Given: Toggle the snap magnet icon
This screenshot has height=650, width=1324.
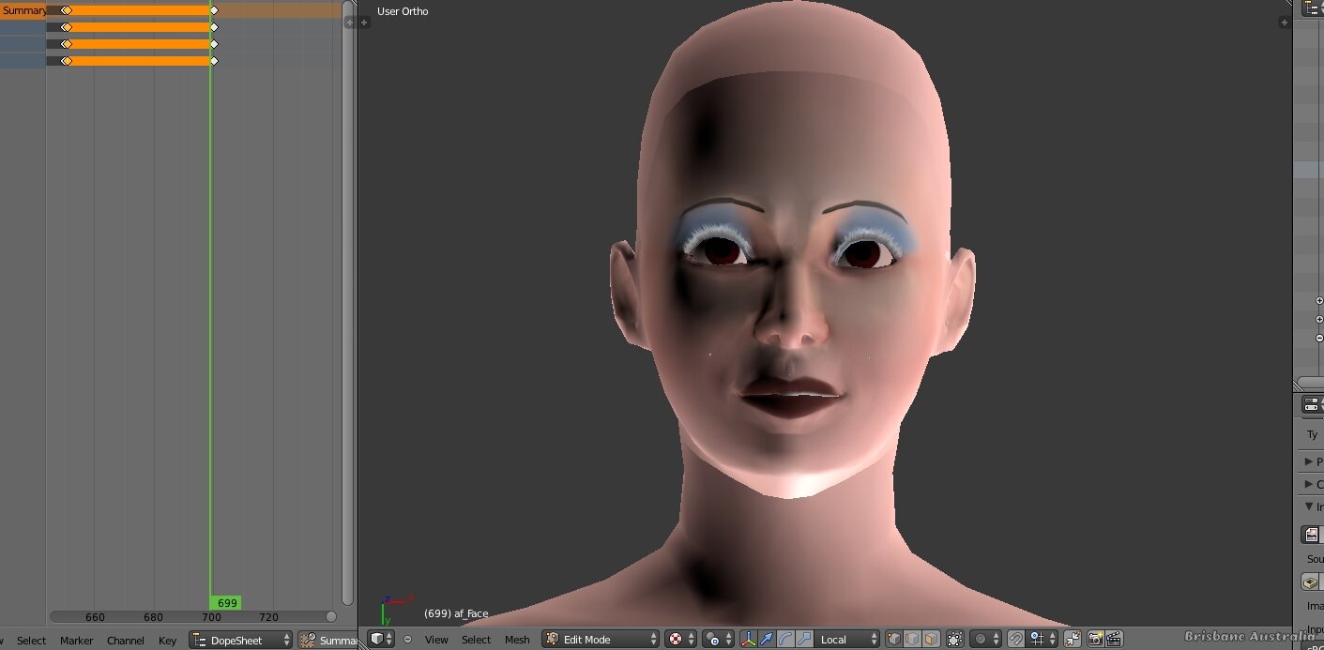Looking at the screenshot, I should point(1015,639).
